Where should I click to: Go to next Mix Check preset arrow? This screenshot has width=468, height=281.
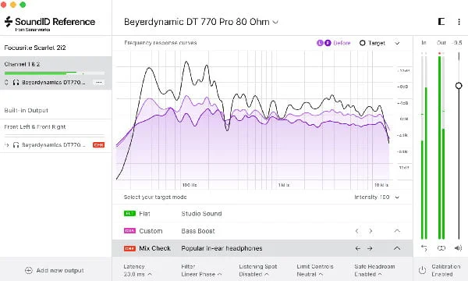pos(370,248)
